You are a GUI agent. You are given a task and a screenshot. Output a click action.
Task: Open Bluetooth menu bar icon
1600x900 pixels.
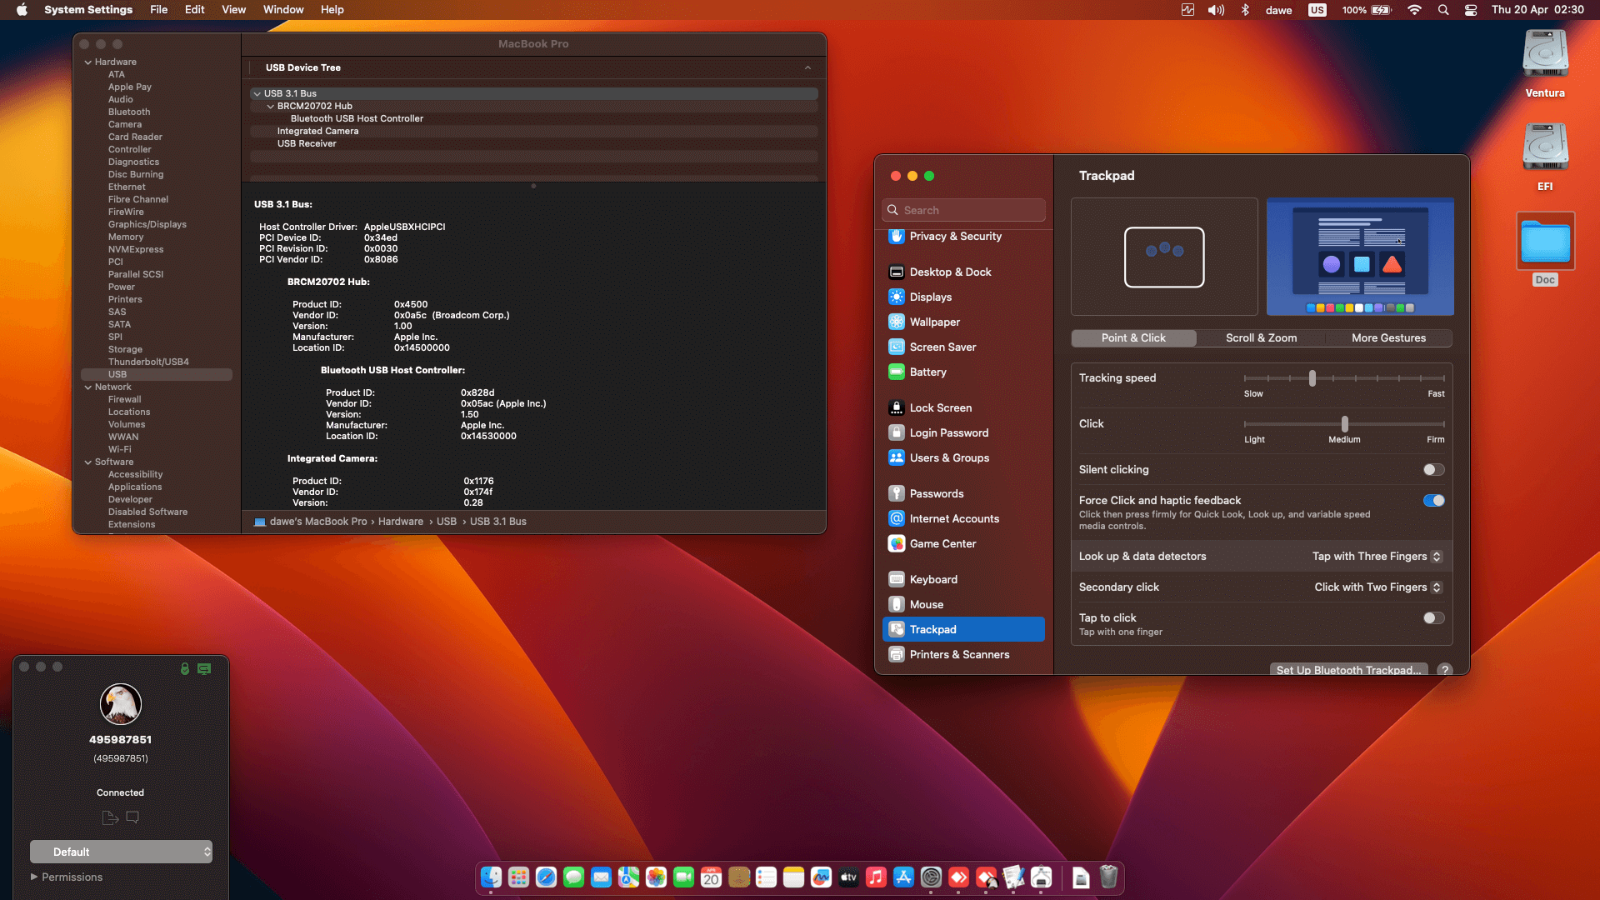point(1245,10)
